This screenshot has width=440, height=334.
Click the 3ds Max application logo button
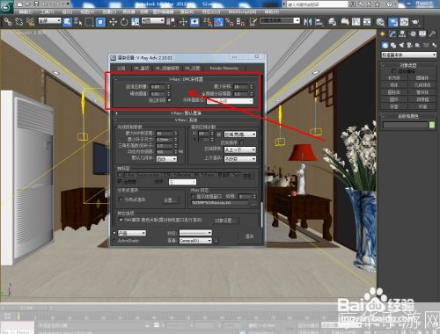point(6,7)
